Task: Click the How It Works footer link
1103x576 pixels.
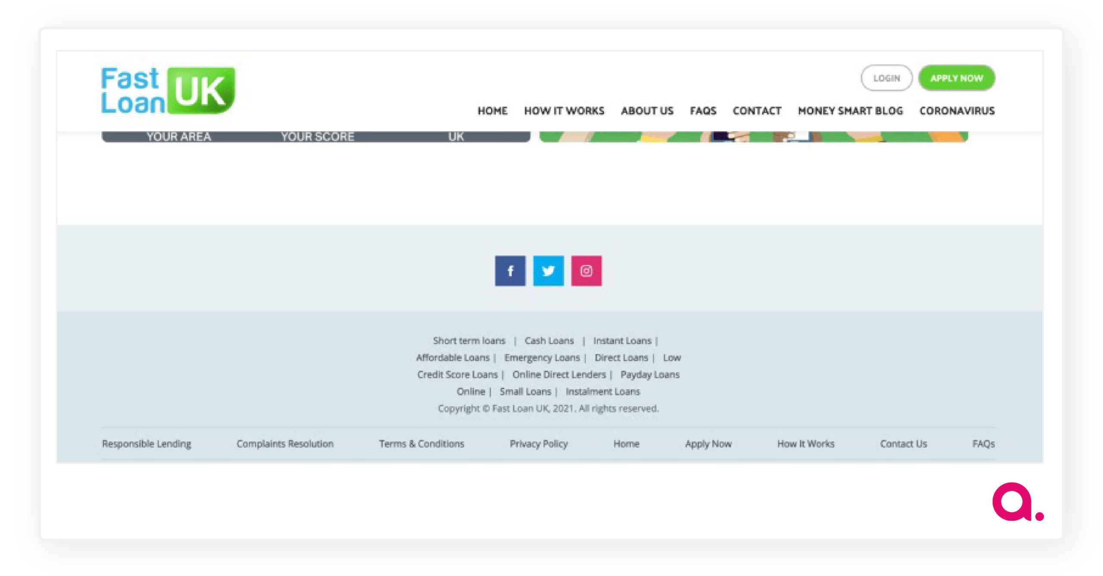Action: coord(806,443)
